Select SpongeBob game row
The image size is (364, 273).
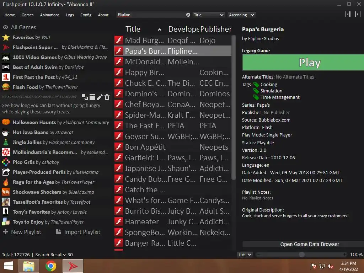pos(172,232)
